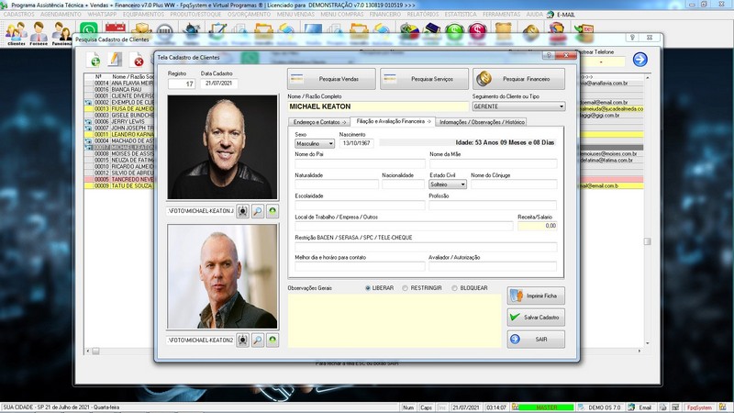
Task: Click the bottom Michael Keaton photo thumbnail
Action: coord(222,276)
